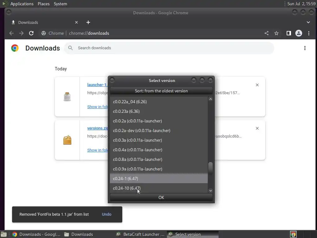Open a new Chrome tab
The width and height of the screenshot is (317, 238).
(x=88, y=22)
